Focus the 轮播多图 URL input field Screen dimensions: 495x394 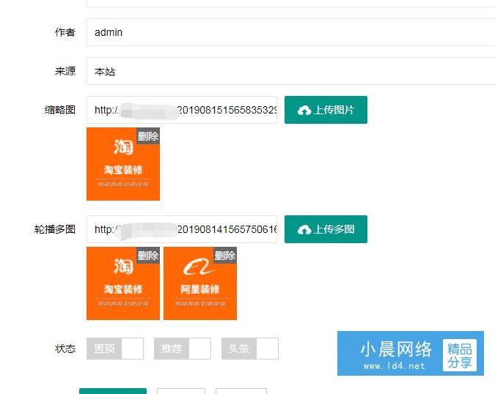(x=182, y=229)
